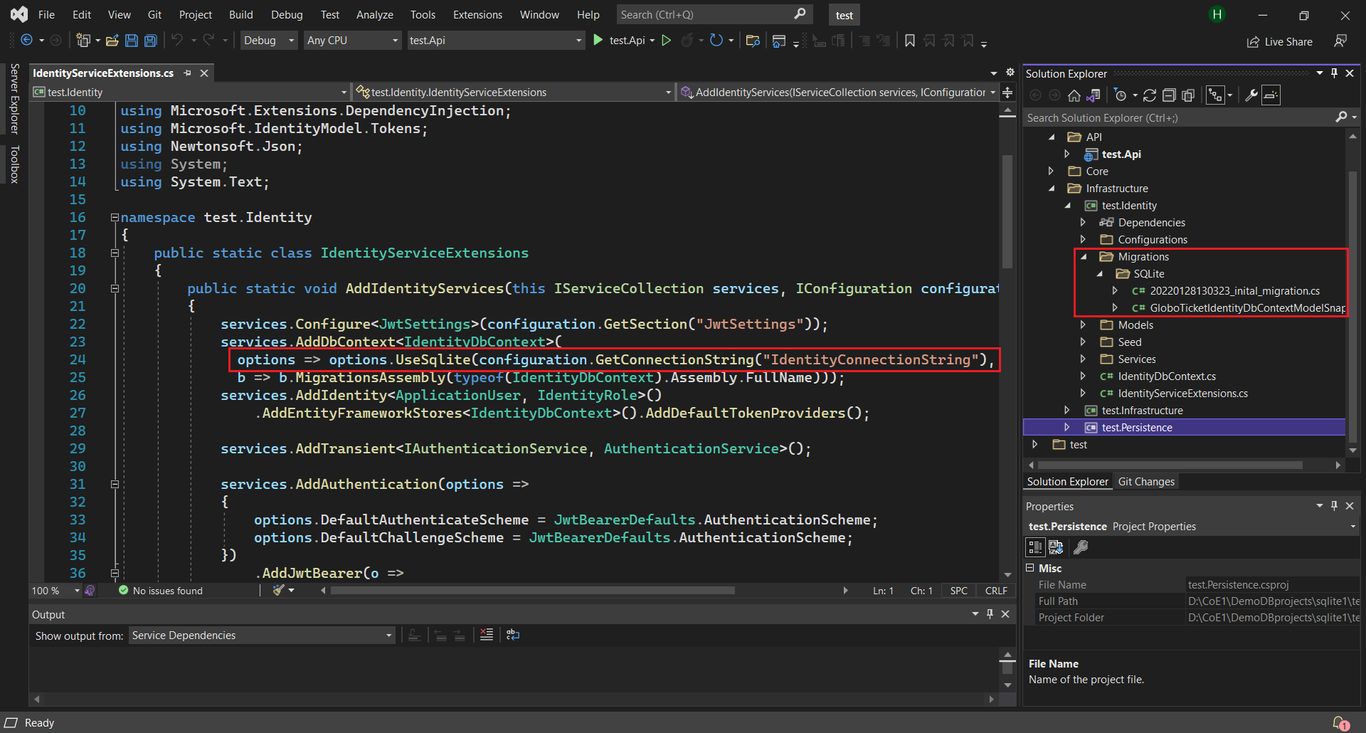Click the Restart circular arrow icon

click(x=716, y=41)
